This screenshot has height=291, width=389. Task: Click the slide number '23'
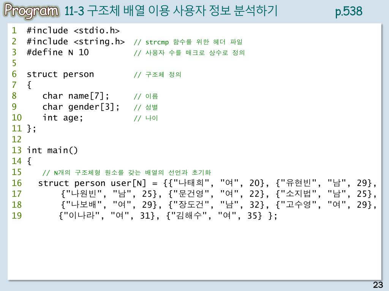[x=378, y=285]
